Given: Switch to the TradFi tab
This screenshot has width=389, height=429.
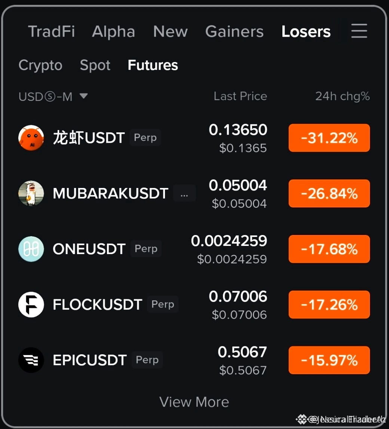Looking at the screenshot, I should click(51, 31).
